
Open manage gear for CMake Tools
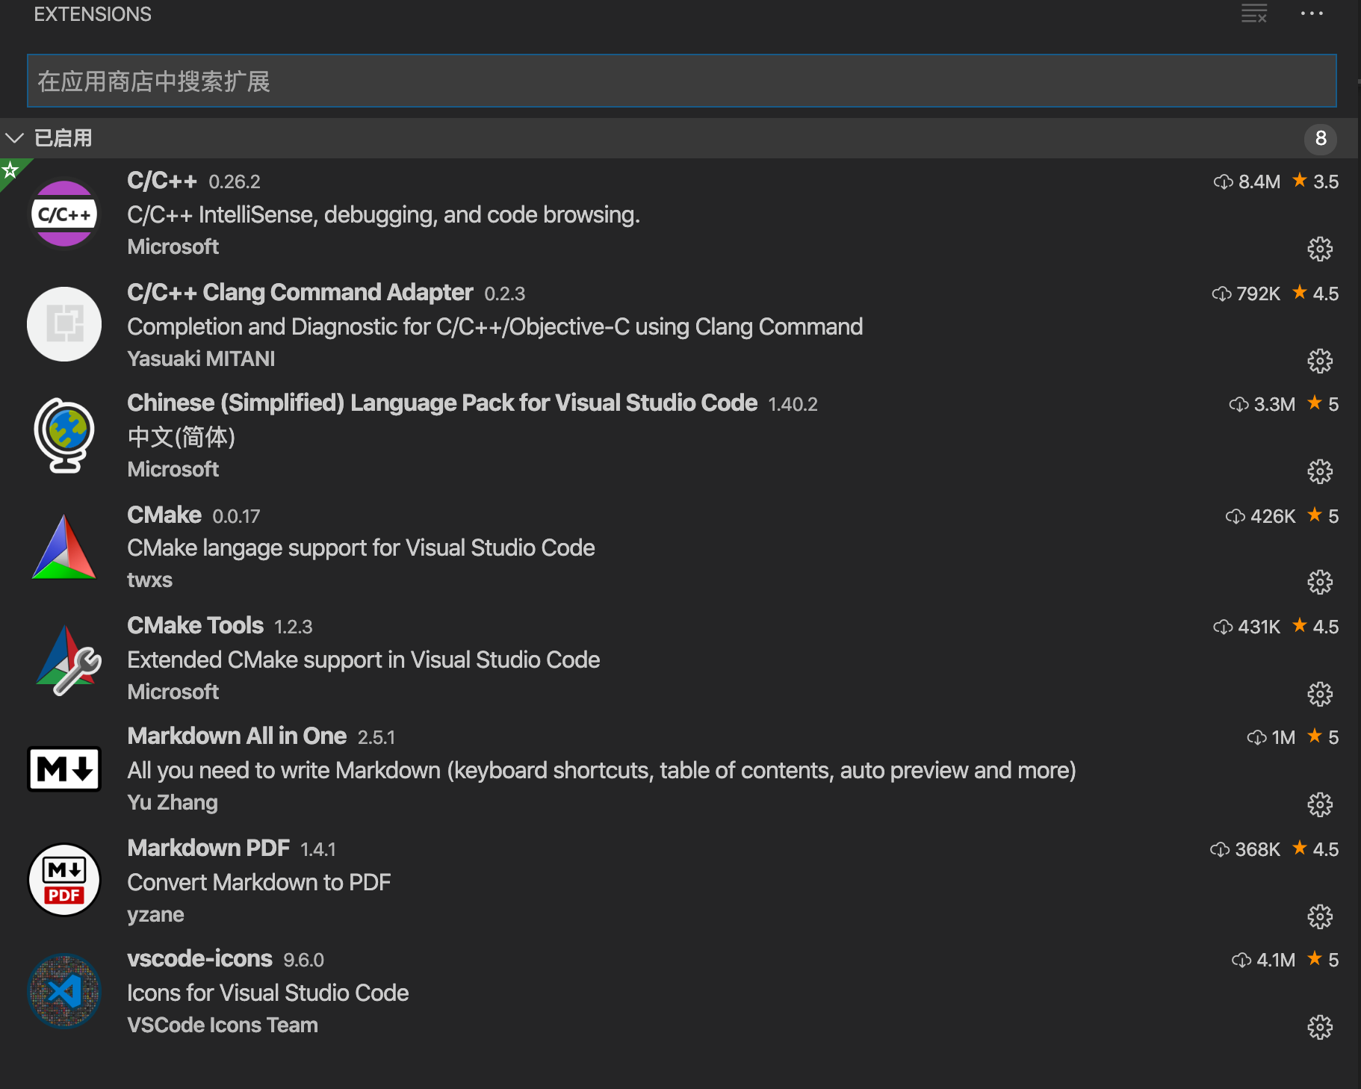click(1320, 694)
